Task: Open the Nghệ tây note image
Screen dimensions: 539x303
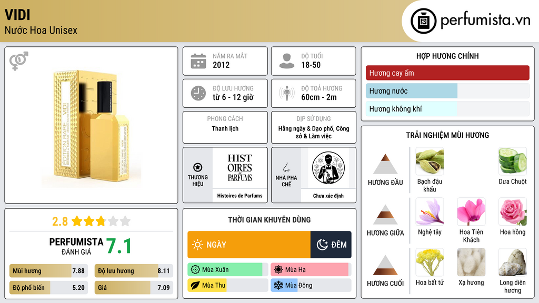Action: 430,212
